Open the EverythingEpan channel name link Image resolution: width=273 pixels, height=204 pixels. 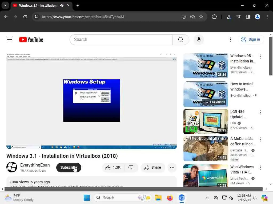tap(35, 165)
